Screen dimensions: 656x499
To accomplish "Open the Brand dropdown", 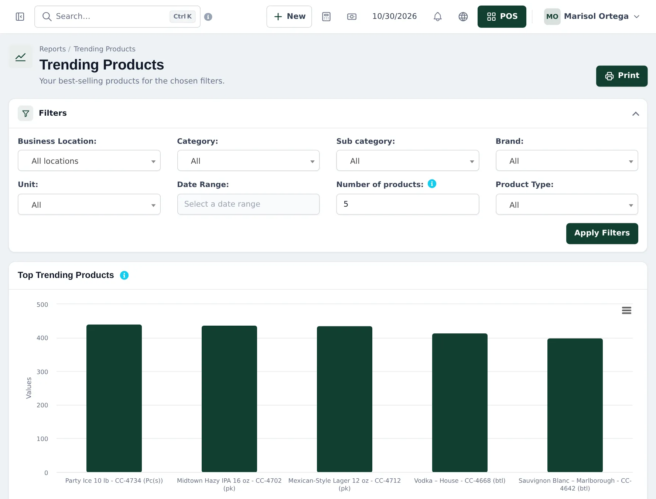I will point(567,161).
